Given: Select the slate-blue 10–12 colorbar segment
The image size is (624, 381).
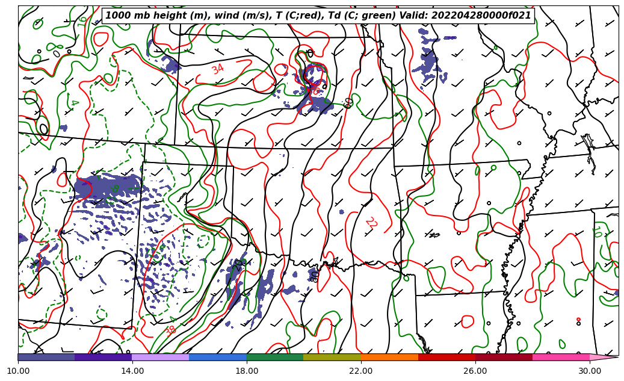Looking at the screenshot, I should tap(46, 357).
